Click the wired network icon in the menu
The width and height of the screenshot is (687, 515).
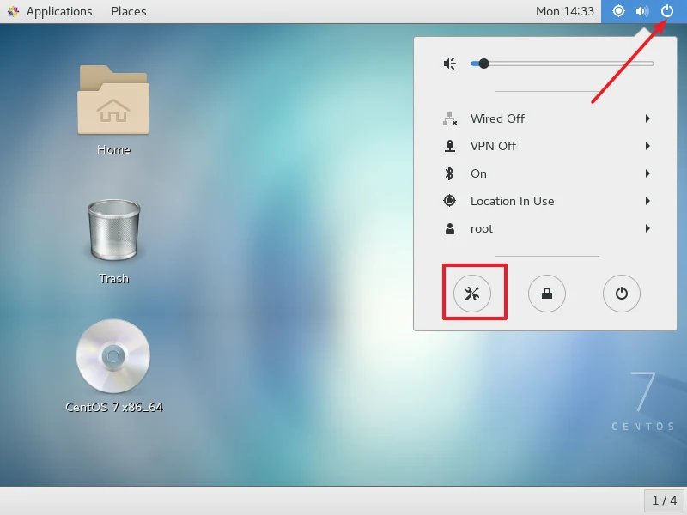pyautogui.click(x=449, y=118)
